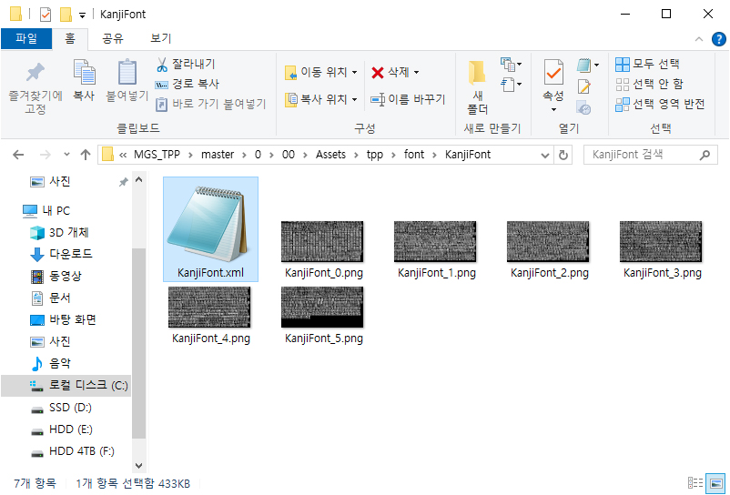Select 내 PC in navigation pane

[46, 211]
